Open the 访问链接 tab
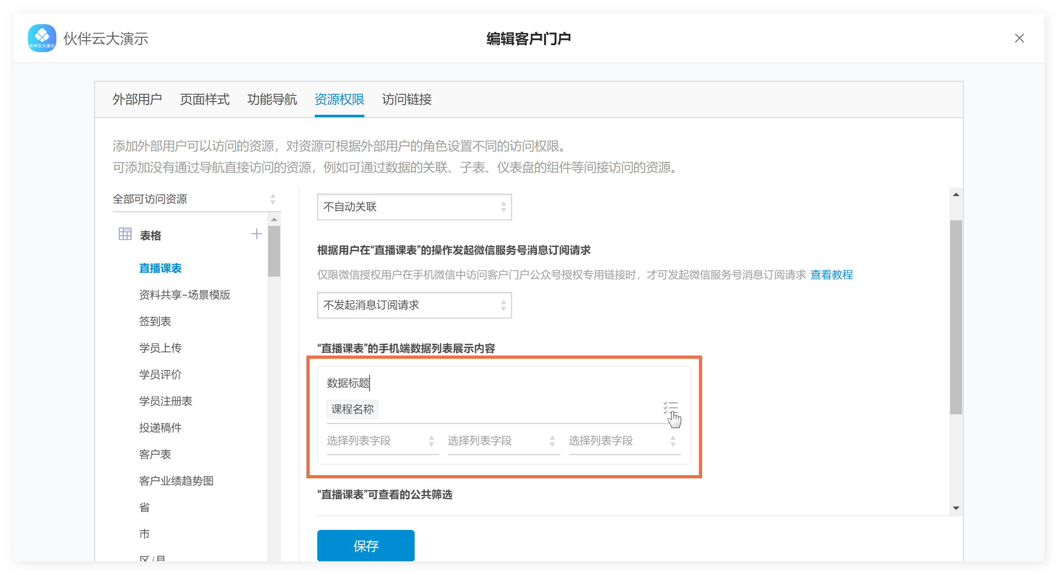Viewport: 1058px width, 575px height. pyautogui.click(x=407, y=99)
